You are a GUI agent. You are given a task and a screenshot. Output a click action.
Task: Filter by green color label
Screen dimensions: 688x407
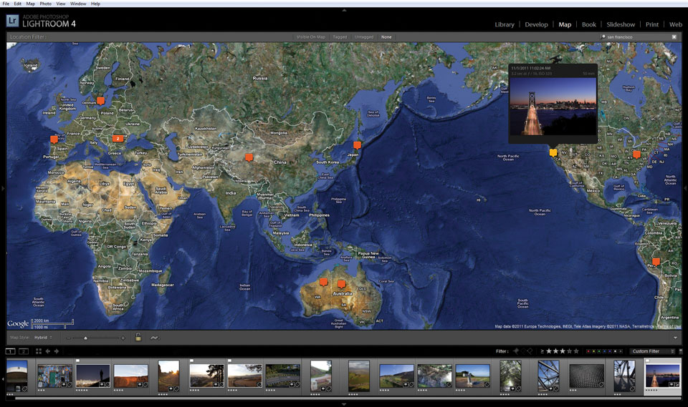tap(599, 351)
